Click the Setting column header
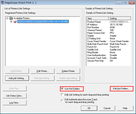Screen dimensions: 136x114 click(x=120, y=18)
